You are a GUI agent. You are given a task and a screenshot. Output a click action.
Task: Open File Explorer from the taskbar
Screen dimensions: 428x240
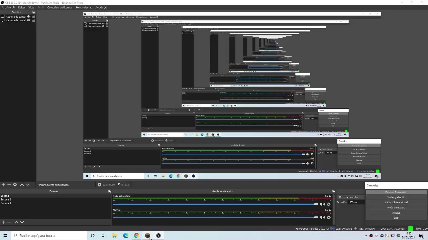115,236
